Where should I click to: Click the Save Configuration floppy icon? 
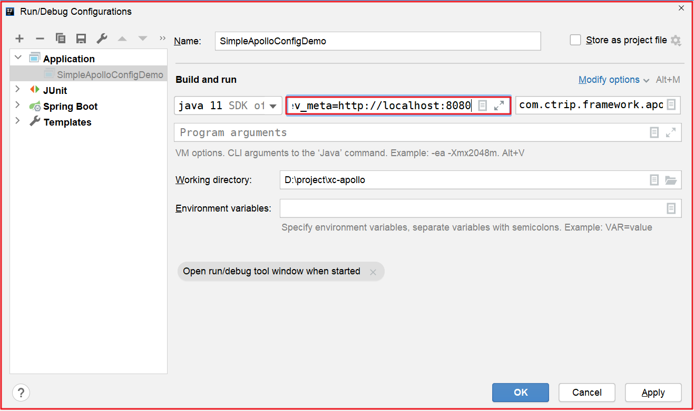tap(81, 39)
